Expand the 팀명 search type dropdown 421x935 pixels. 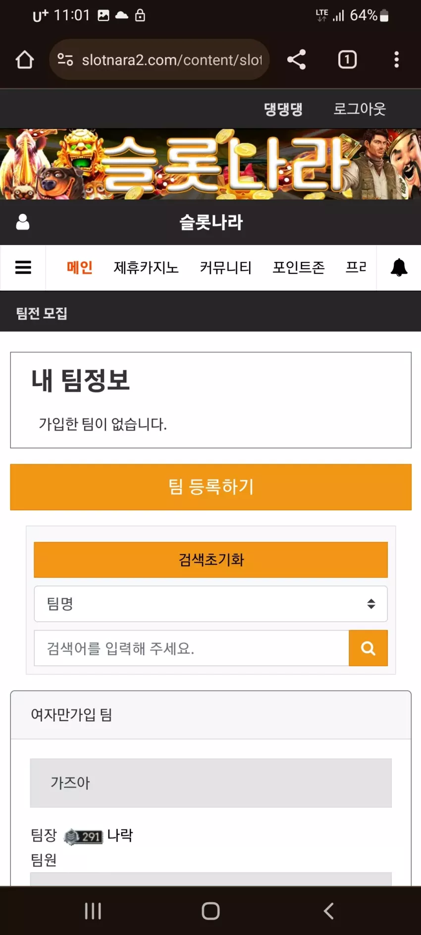[210, 604]
